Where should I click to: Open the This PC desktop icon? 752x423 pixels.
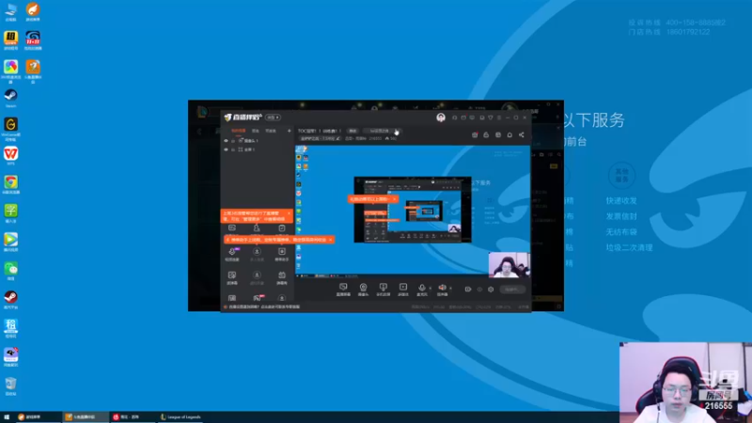(10, 11)
